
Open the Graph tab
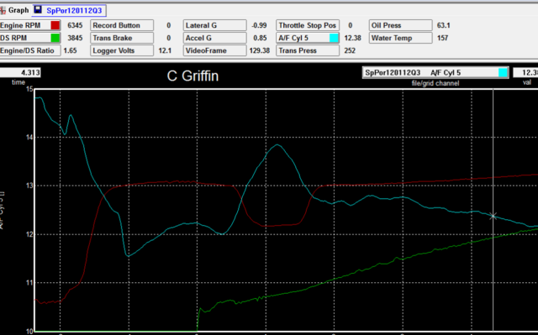click(x=15, y=10)
